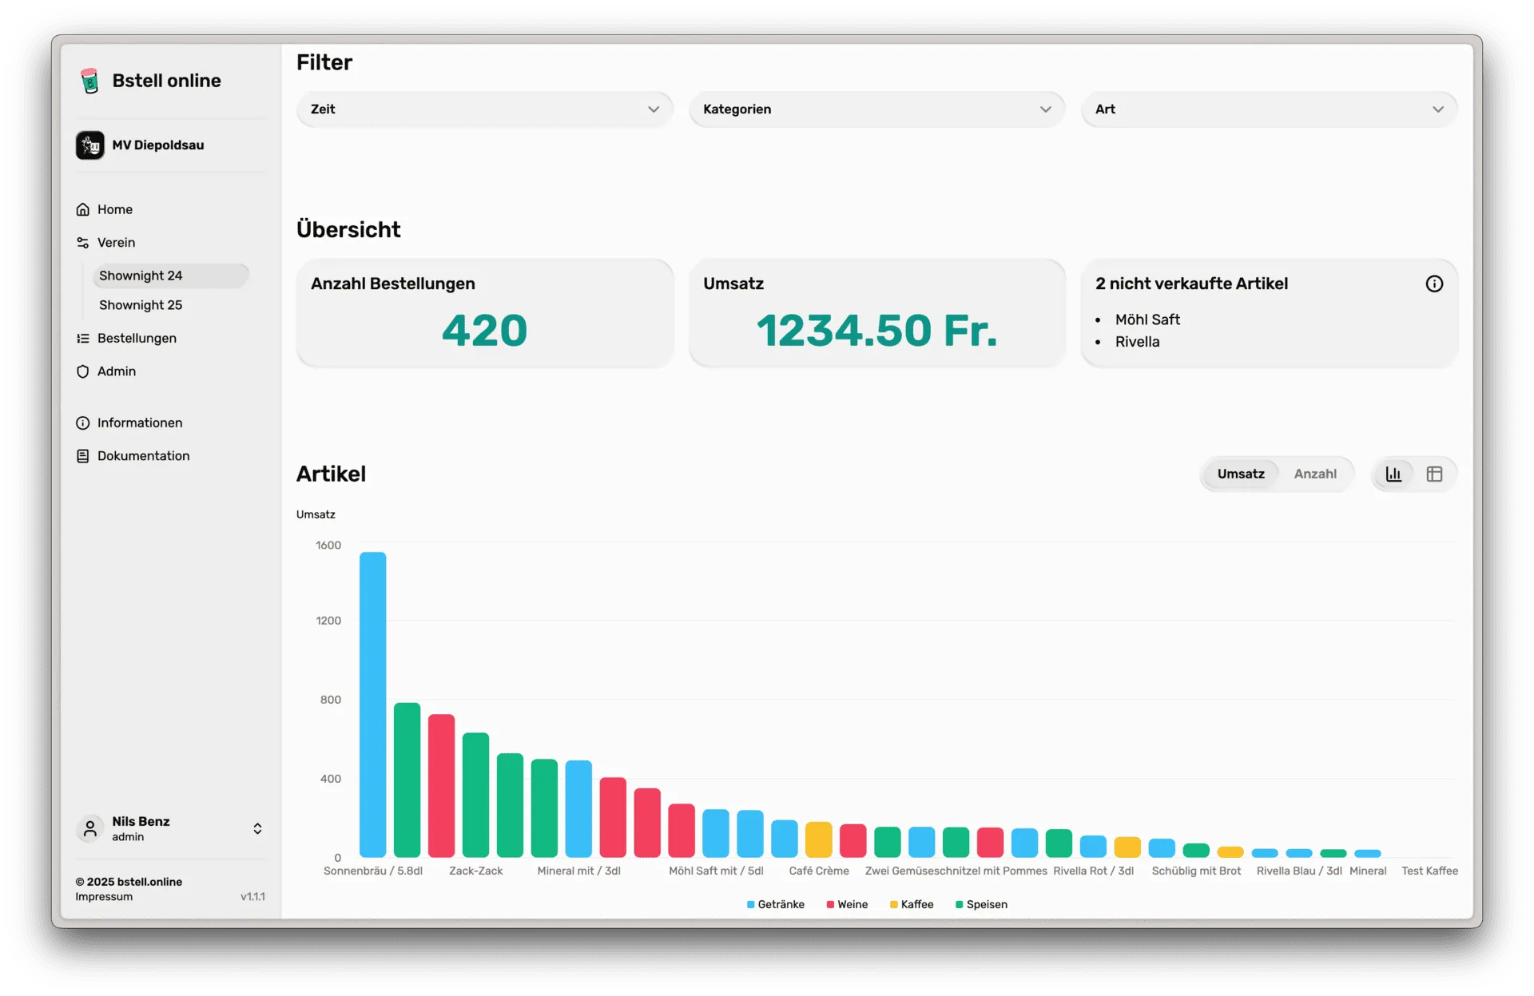Select the bar chart view toggle
Viewport: 1534px width, 996px height.
[1393, 474]
